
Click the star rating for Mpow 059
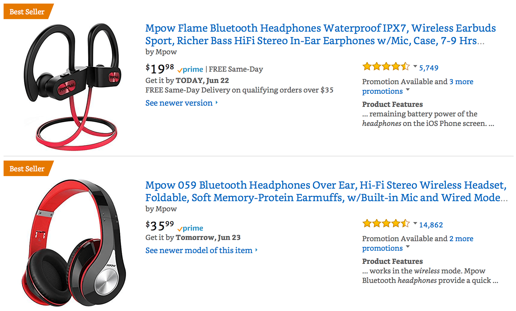pos(386,224)
